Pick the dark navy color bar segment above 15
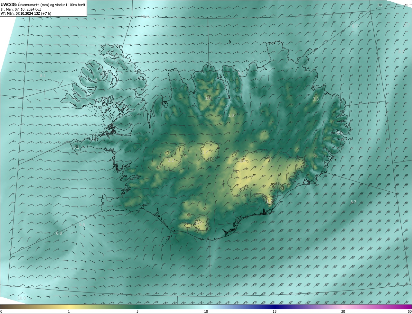 click(275, 307)
